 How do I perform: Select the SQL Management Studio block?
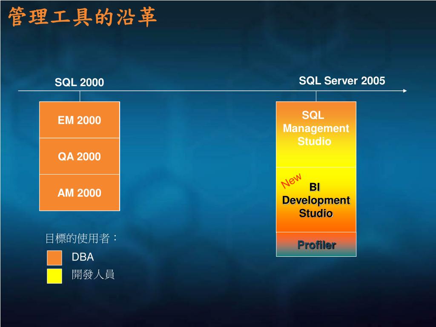coord(316,134)
